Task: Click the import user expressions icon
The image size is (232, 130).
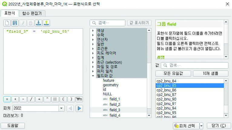Action: click(38, 23)
